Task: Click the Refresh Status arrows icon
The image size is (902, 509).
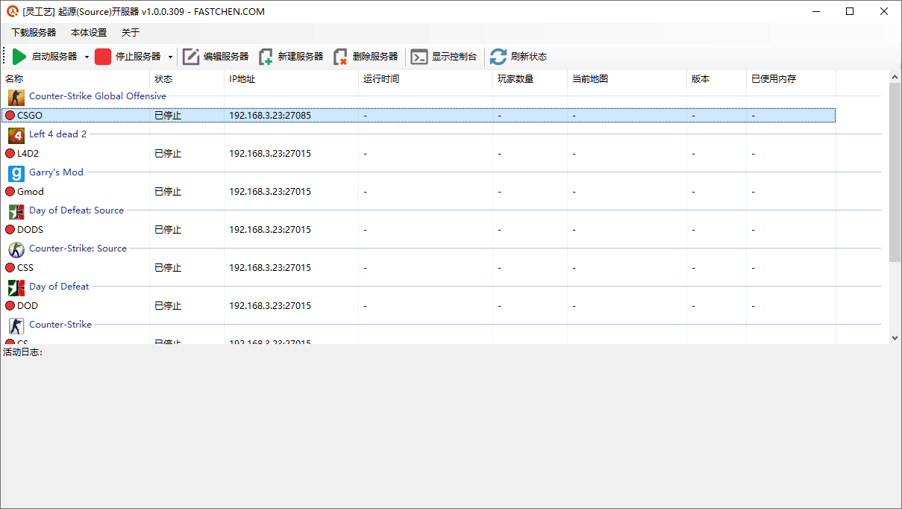Action: pos(498,57)
